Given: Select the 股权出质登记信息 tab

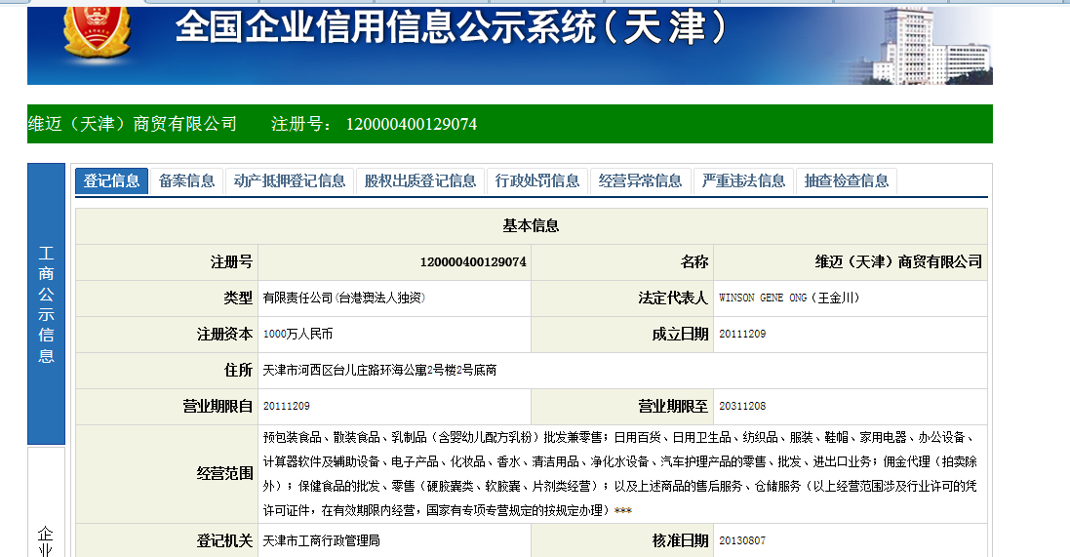Looking at the screenshot, I should point(419,180).
